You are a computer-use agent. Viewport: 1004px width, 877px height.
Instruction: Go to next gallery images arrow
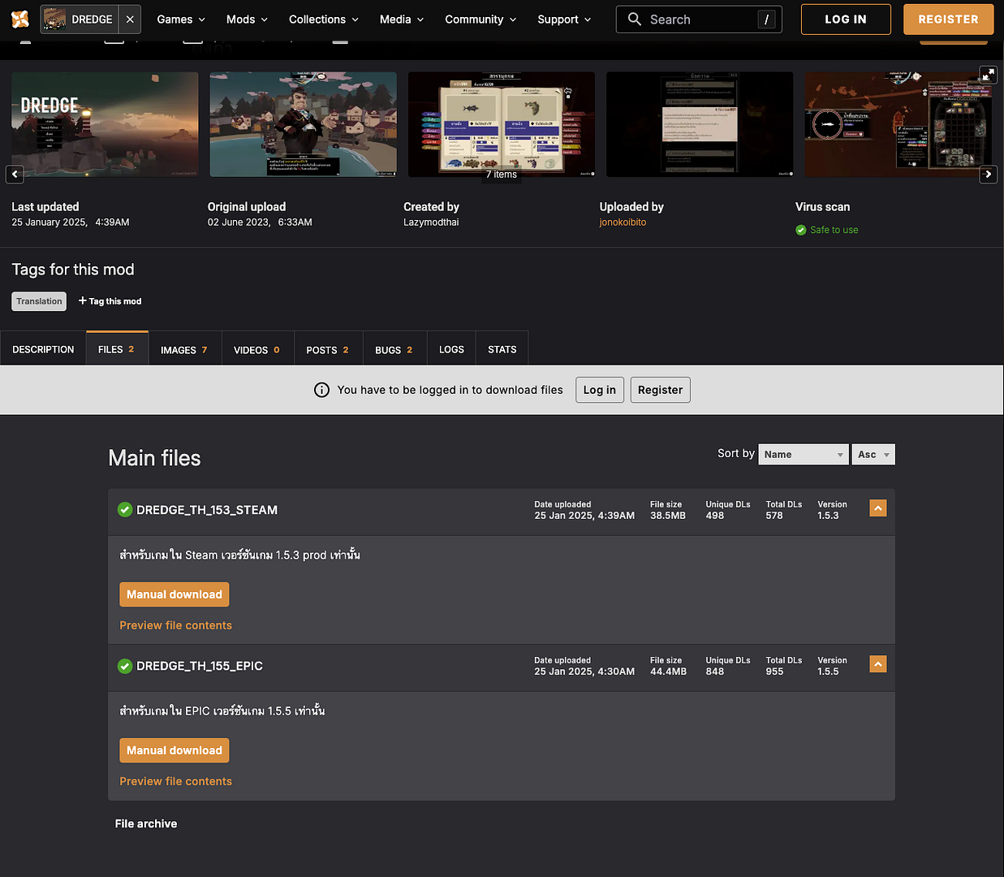coord(988,174)
